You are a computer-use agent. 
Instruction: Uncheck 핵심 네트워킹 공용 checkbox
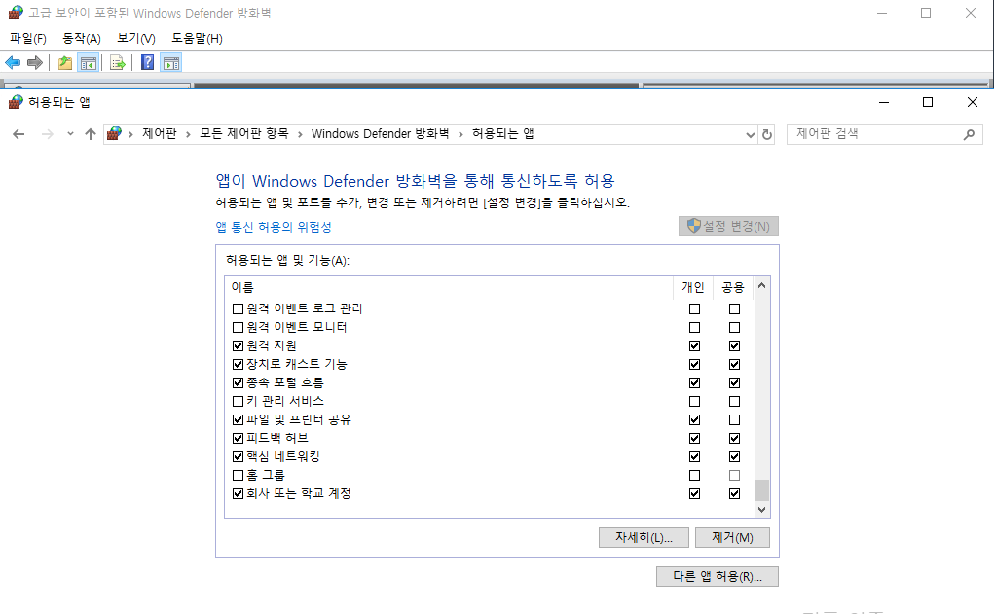(x=734, y=457)
